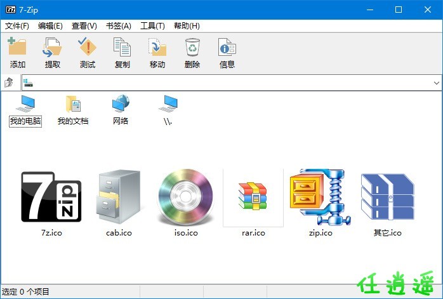The height and width of the screenshot is (299, 443).
Task: Click the zip.ico clamp cabinet image
Action: coord(321,197)
